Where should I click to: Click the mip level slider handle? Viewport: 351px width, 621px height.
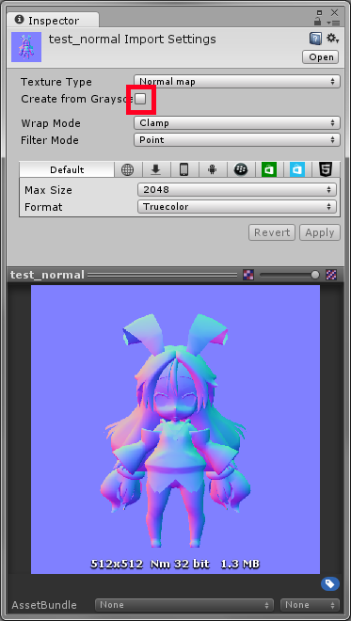315,275
